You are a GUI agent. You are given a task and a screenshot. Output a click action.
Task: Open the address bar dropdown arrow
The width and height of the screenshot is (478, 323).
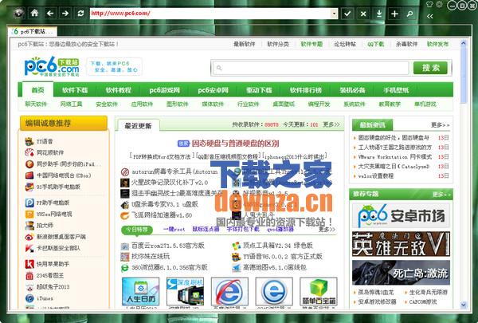tap(334, 14)
